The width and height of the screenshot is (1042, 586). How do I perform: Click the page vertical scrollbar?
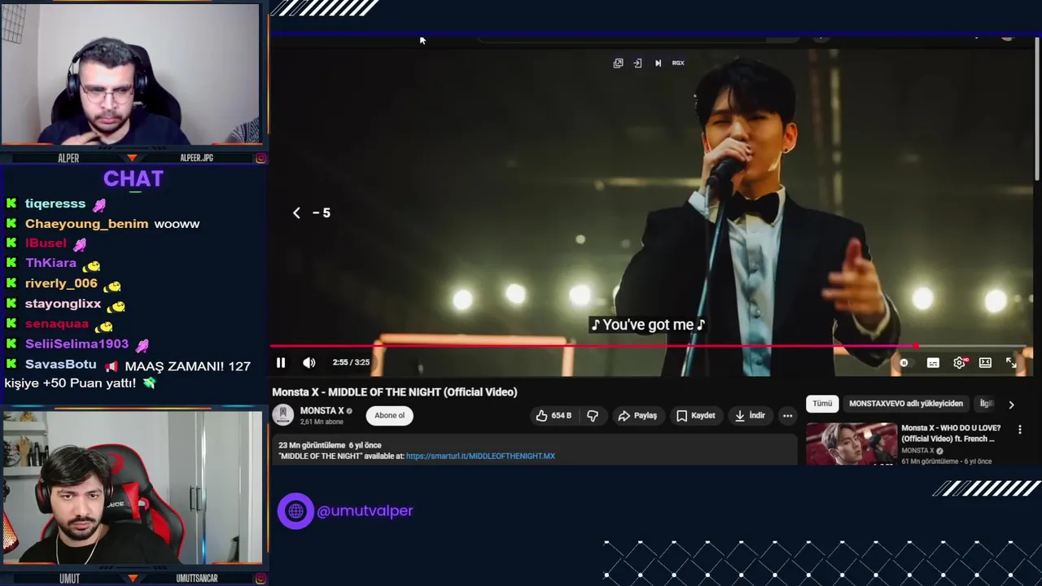click(x=1037, y=110)
